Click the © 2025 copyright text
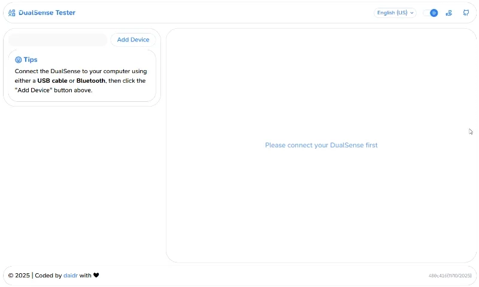This screenshot has height=287, width=479. pyautogui.click(x=19, y=276)
